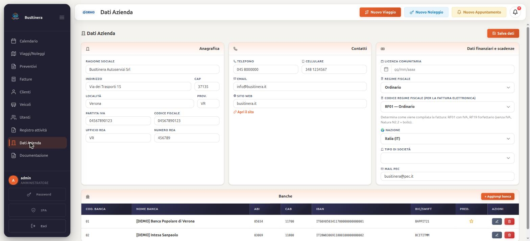Go to Utenti section
The height and width of the screenshot is (241, 530).
[37, 117]
